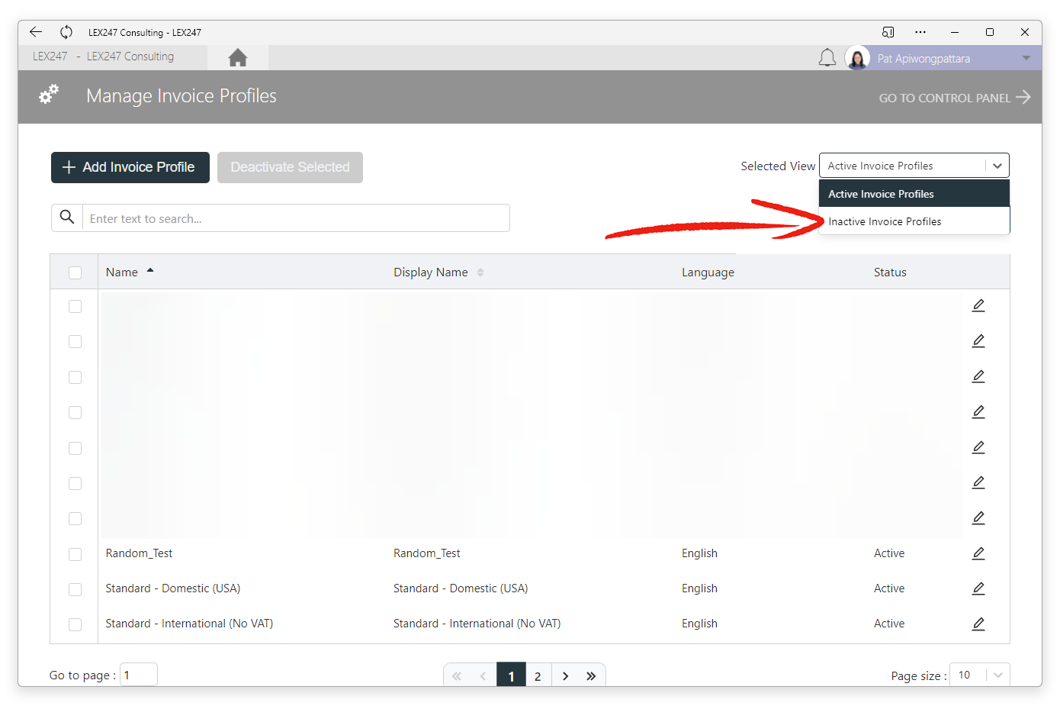This screenshot has height=706, width=1060.
Task: Click the Go to page number field
Action: pyautogui.click(x=139, y=675)
